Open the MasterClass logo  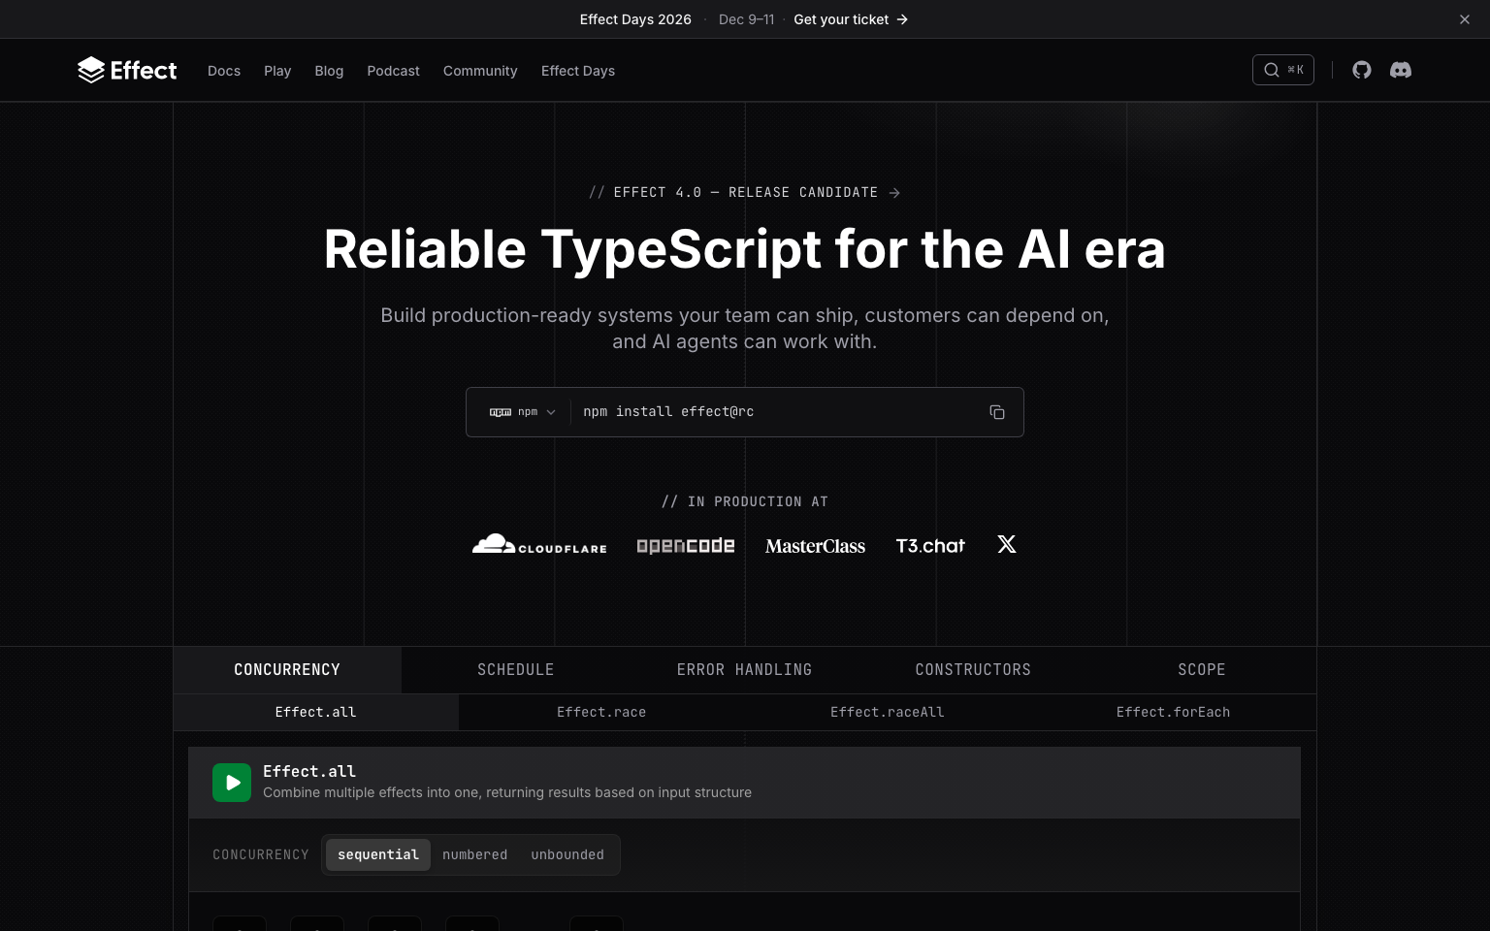click(815, 546)
